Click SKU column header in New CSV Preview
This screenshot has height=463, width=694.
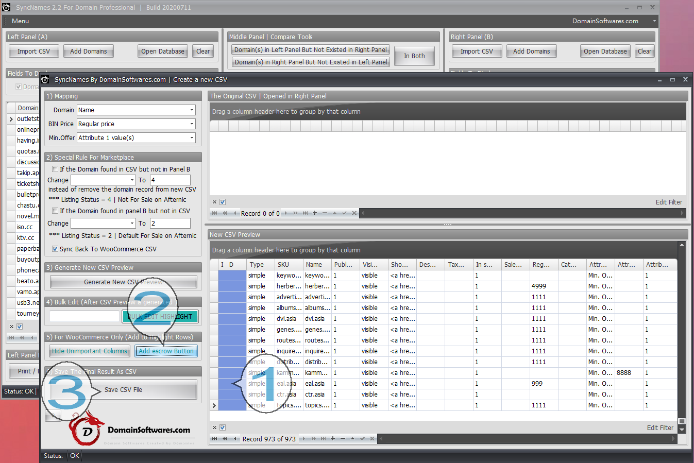click(289, 264)
